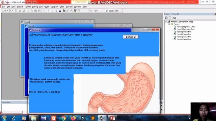Screen dimensions: 216x121
Task: Click the Cut toolbar icon
Action: coord(28,11)
